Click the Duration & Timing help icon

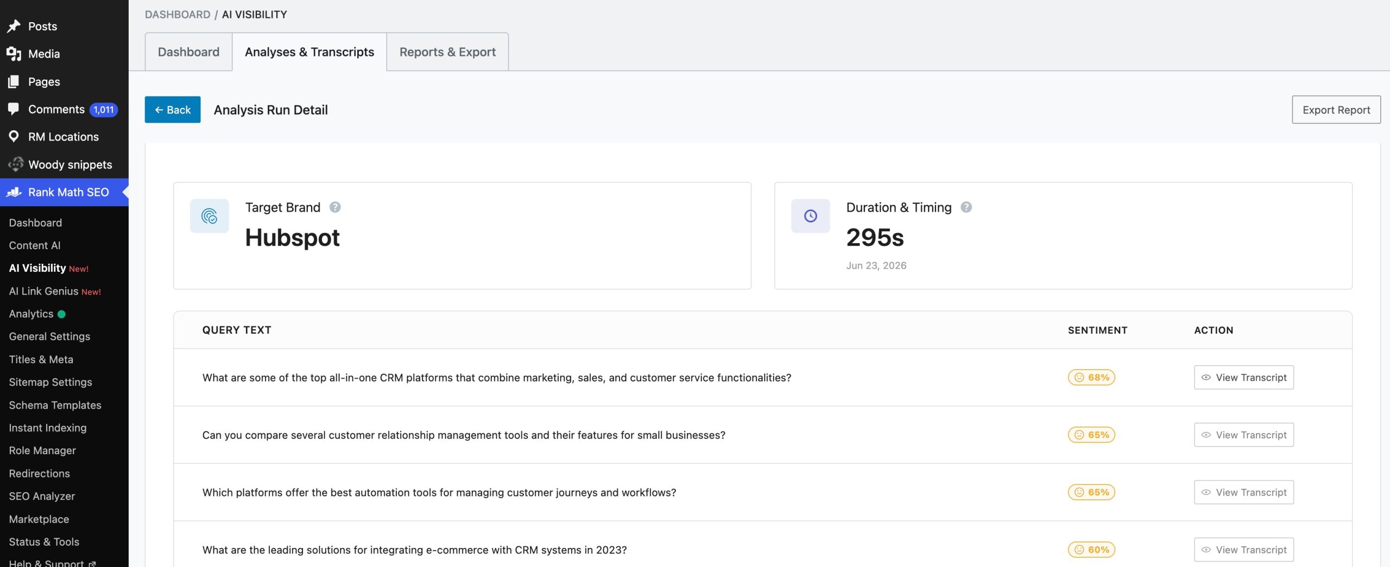pyautogui.click(x=966, y=207)
